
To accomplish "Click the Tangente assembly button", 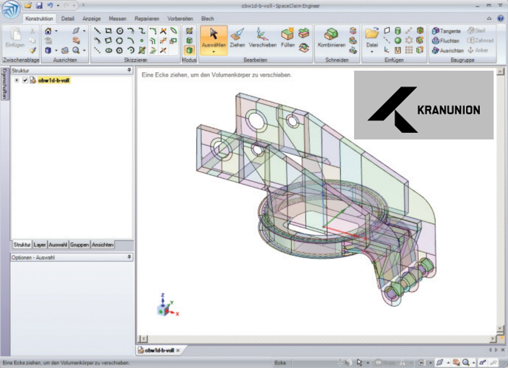I will pyautogui.click(x=447, y=31).
